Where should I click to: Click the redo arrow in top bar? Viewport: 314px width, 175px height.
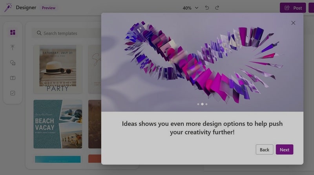pos(217,7)
